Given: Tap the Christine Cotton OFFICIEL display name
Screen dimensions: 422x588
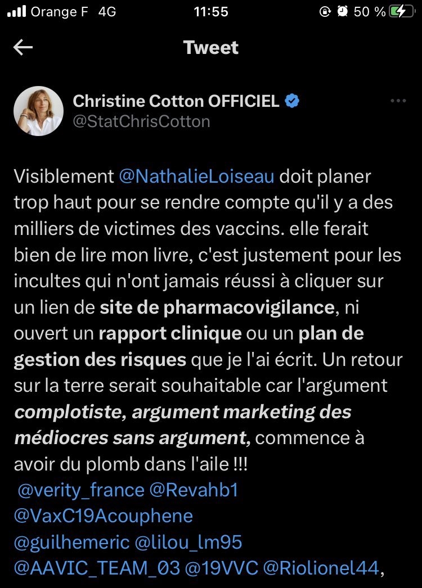Looking at the screenshot, I should click(x=176, y=101).
